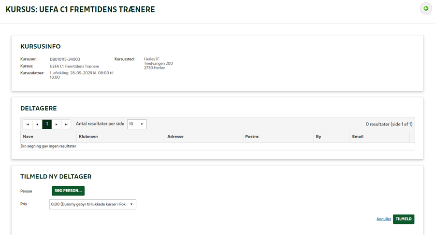435x235 pixels.
Task: Go to next page of participants
Action: (57, 124)
